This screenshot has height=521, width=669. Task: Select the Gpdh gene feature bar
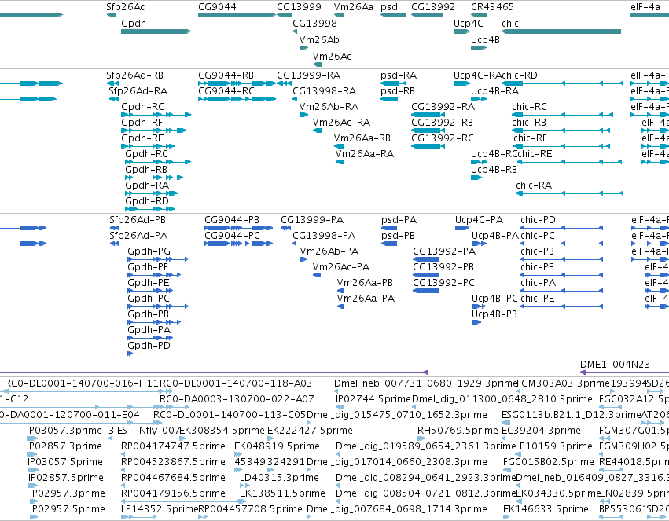pos(156,31)
